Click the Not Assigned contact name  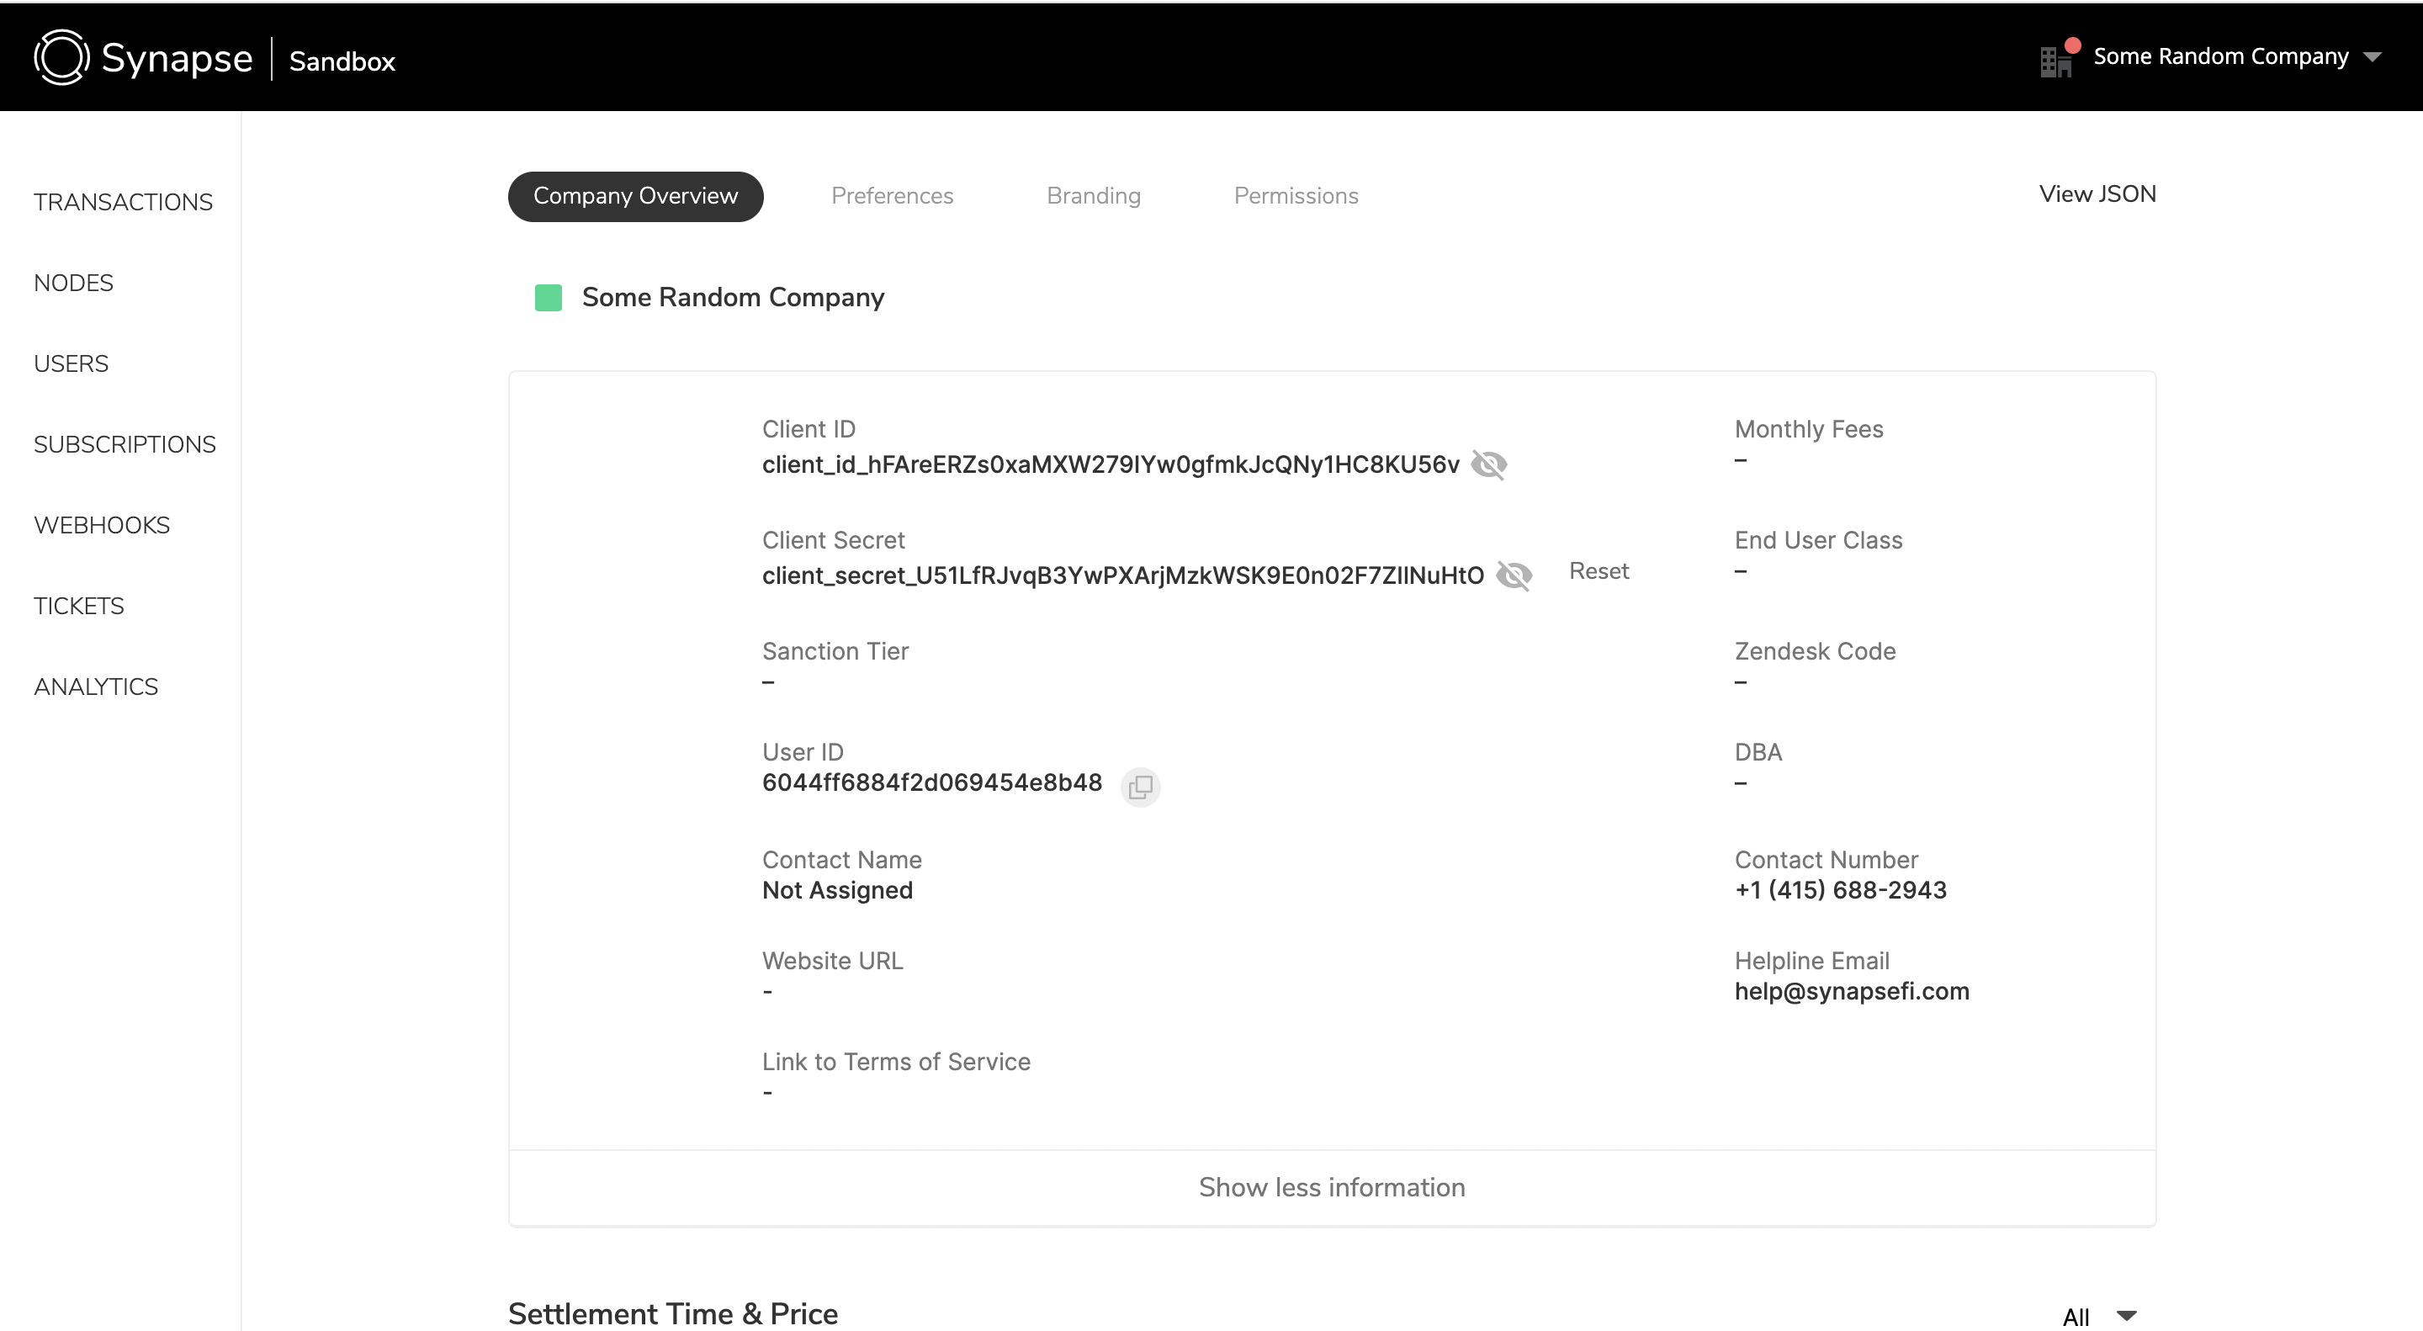point(837,890)
